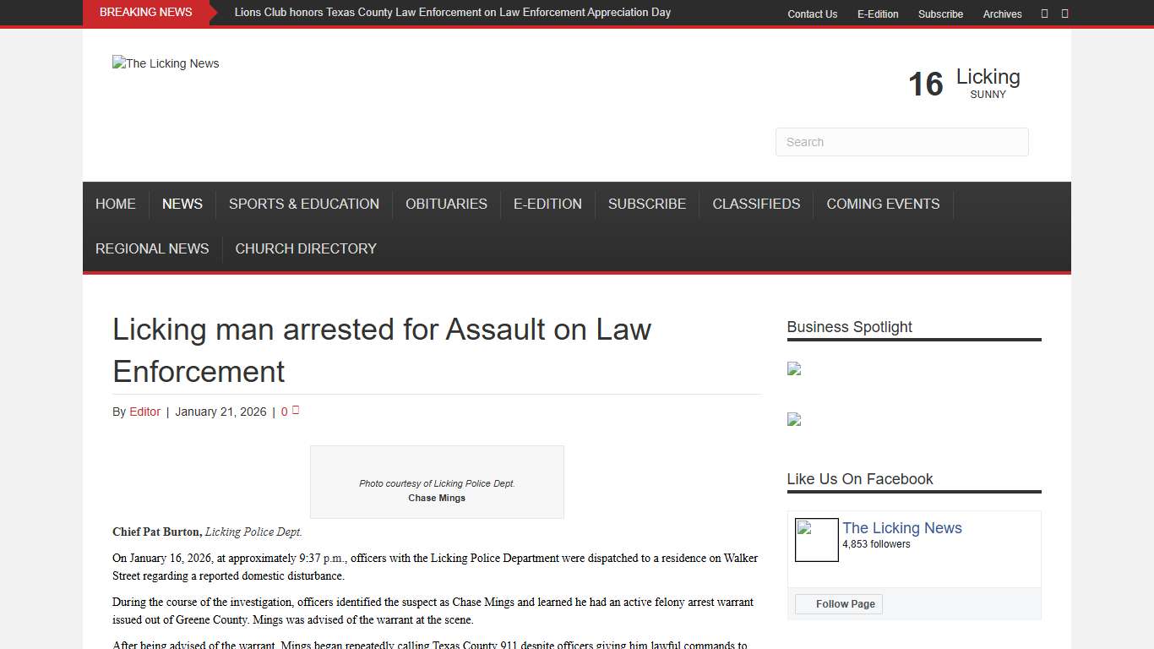Click The Licking News Facebook link
This screenshot has height=649, width=1154.
click(901, 527)
